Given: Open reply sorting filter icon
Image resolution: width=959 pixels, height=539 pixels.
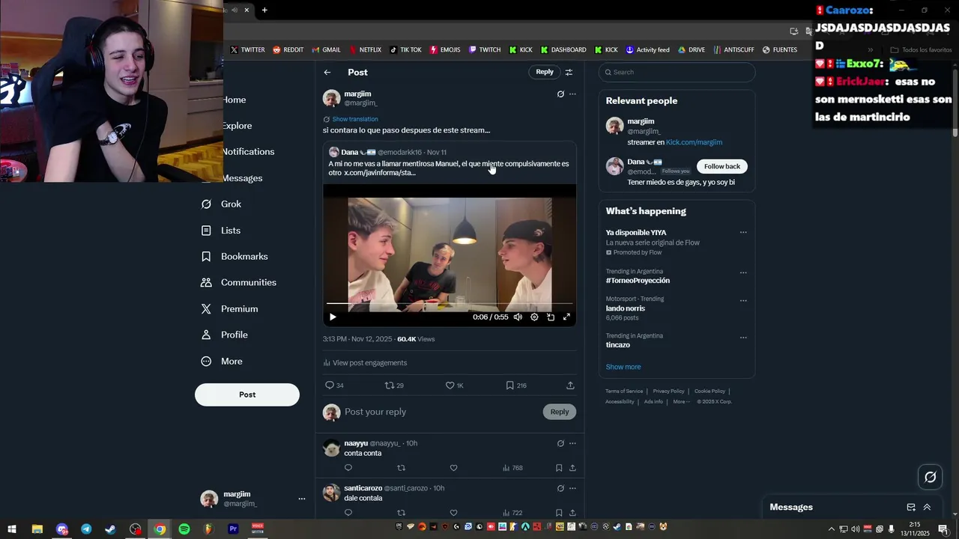Looking at the screenshot, I should 569,73.
